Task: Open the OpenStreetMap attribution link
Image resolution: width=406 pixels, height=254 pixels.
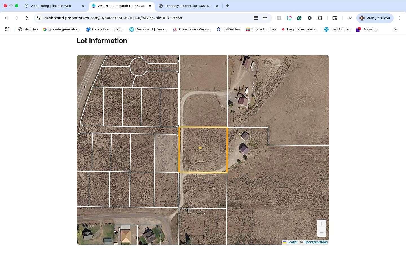Action: click(316, 242)
